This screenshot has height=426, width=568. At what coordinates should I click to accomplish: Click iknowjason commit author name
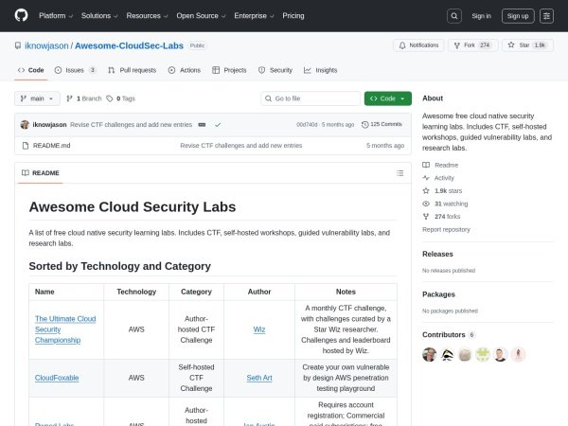coord(49,125)
